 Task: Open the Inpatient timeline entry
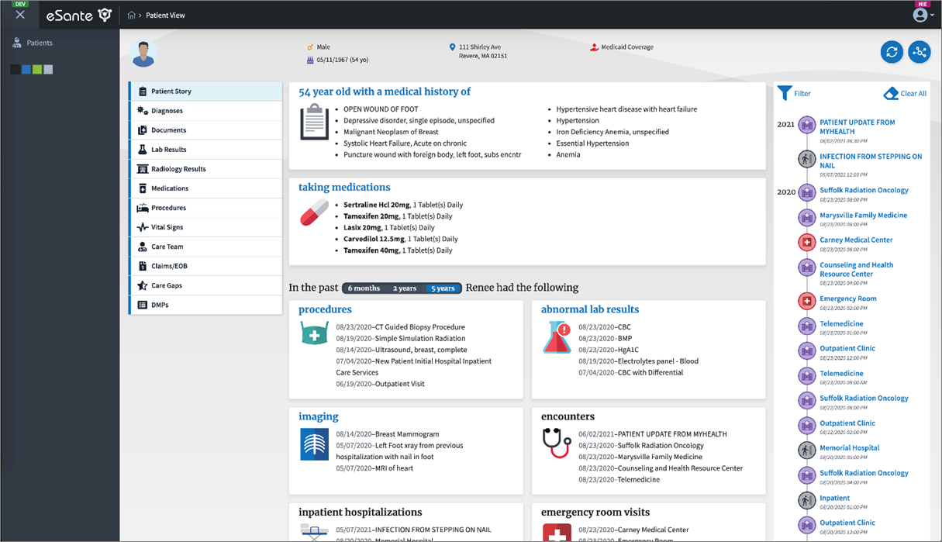coord(834,498)
